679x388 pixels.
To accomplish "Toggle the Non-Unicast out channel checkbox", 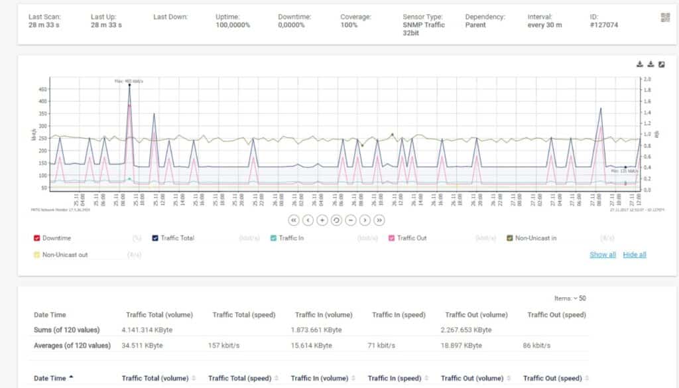I will [x=37, y=255].
